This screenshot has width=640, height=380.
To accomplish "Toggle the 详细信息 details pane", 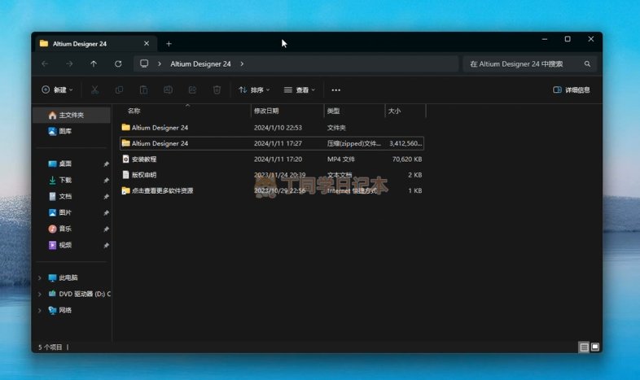I will pos(572,90).
